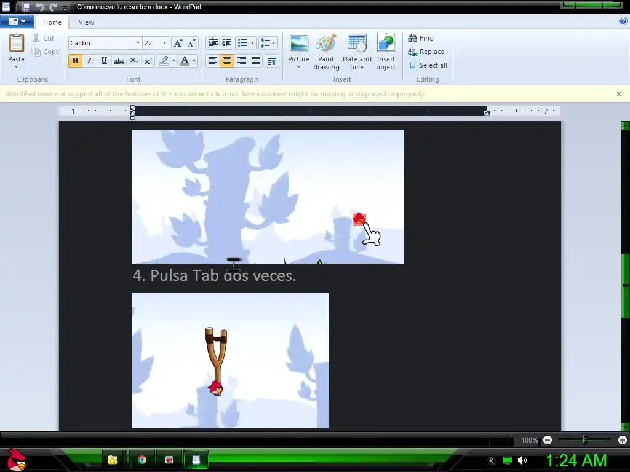Zoom in with plus button
This screenshot has width=630, height=472.
[x=623, y=440]
